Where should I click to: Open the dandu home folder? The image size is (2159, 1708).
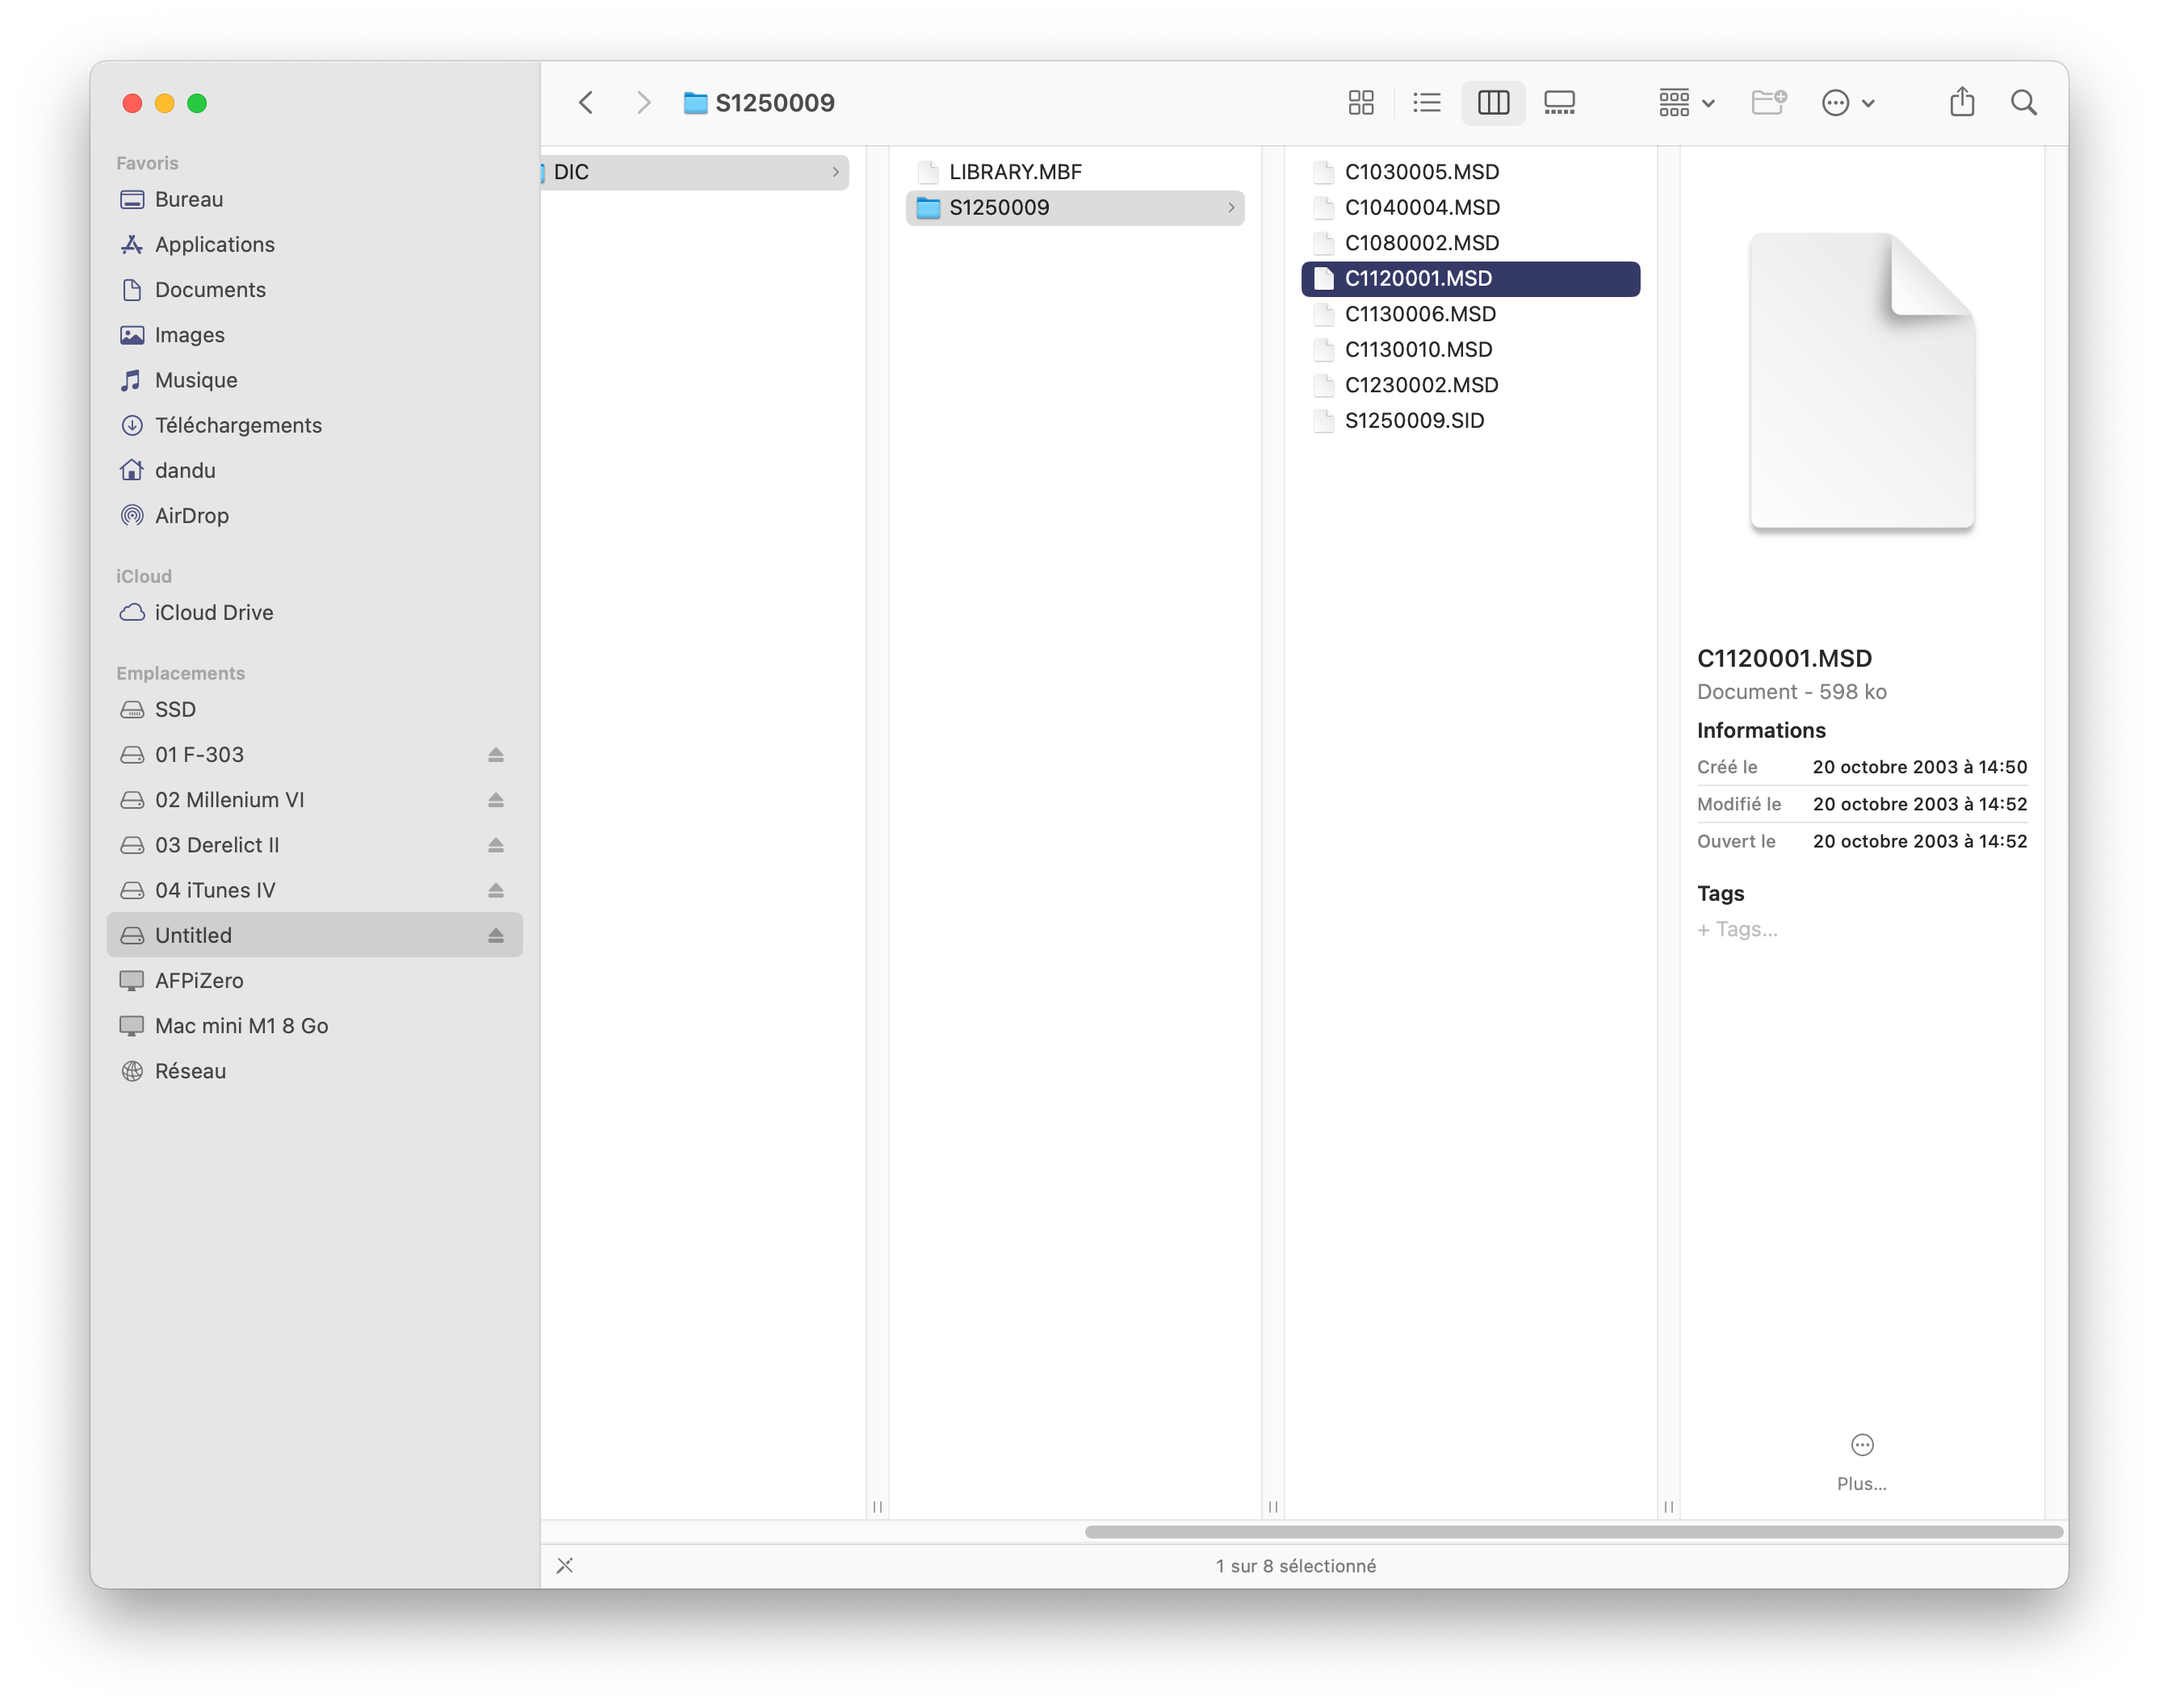pyautogui.click(x=314, y=470)
